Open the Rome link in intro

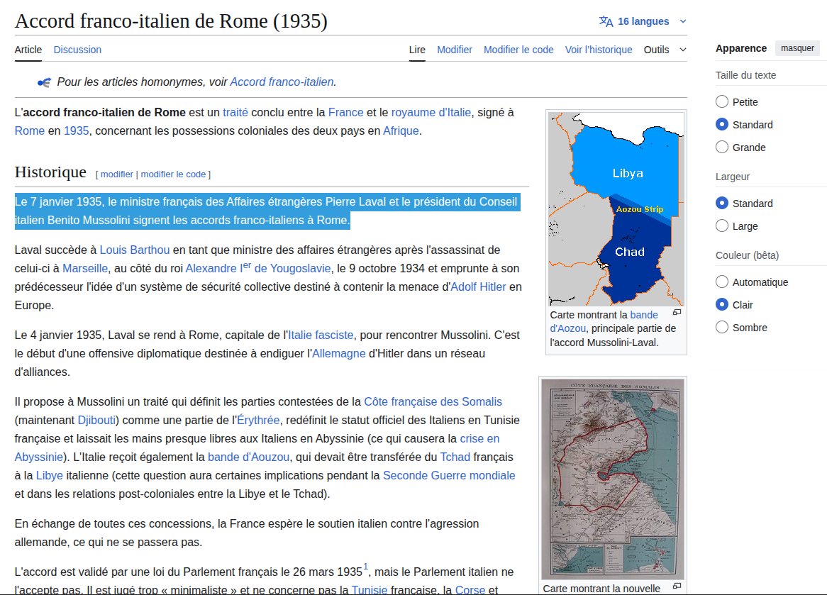click(30, 130)
